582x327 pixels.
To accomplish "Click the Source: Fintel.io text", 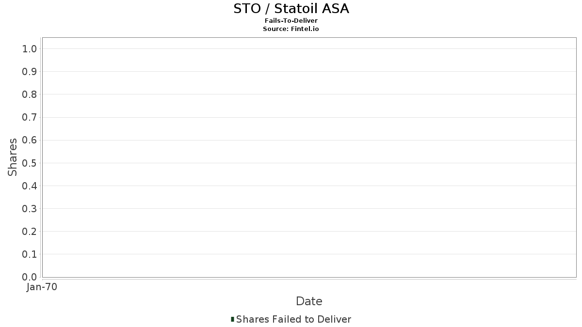I will point(291,29).
